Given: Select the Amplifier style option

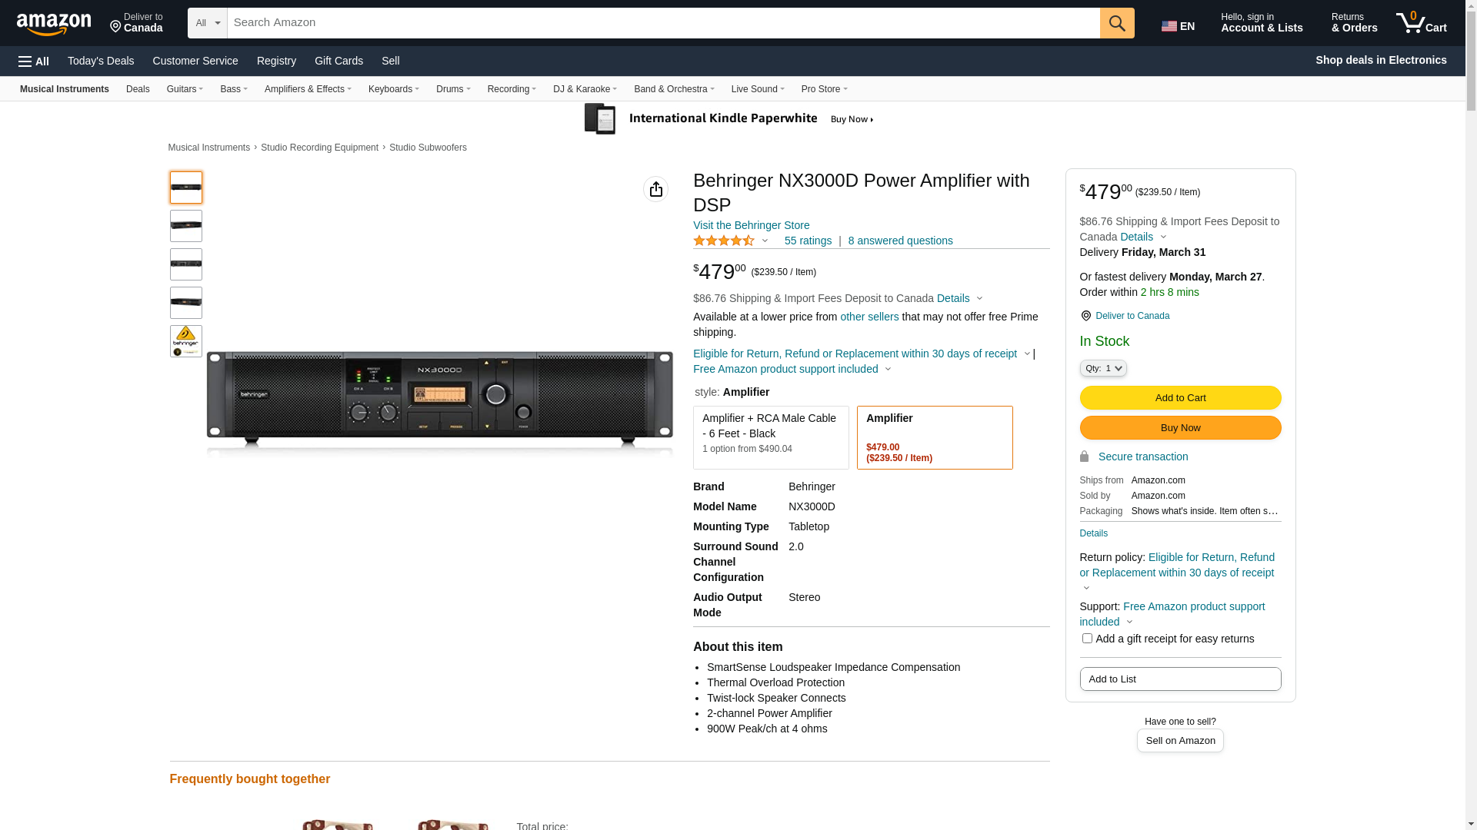Looking at the screenshot, I should (935, 437).
